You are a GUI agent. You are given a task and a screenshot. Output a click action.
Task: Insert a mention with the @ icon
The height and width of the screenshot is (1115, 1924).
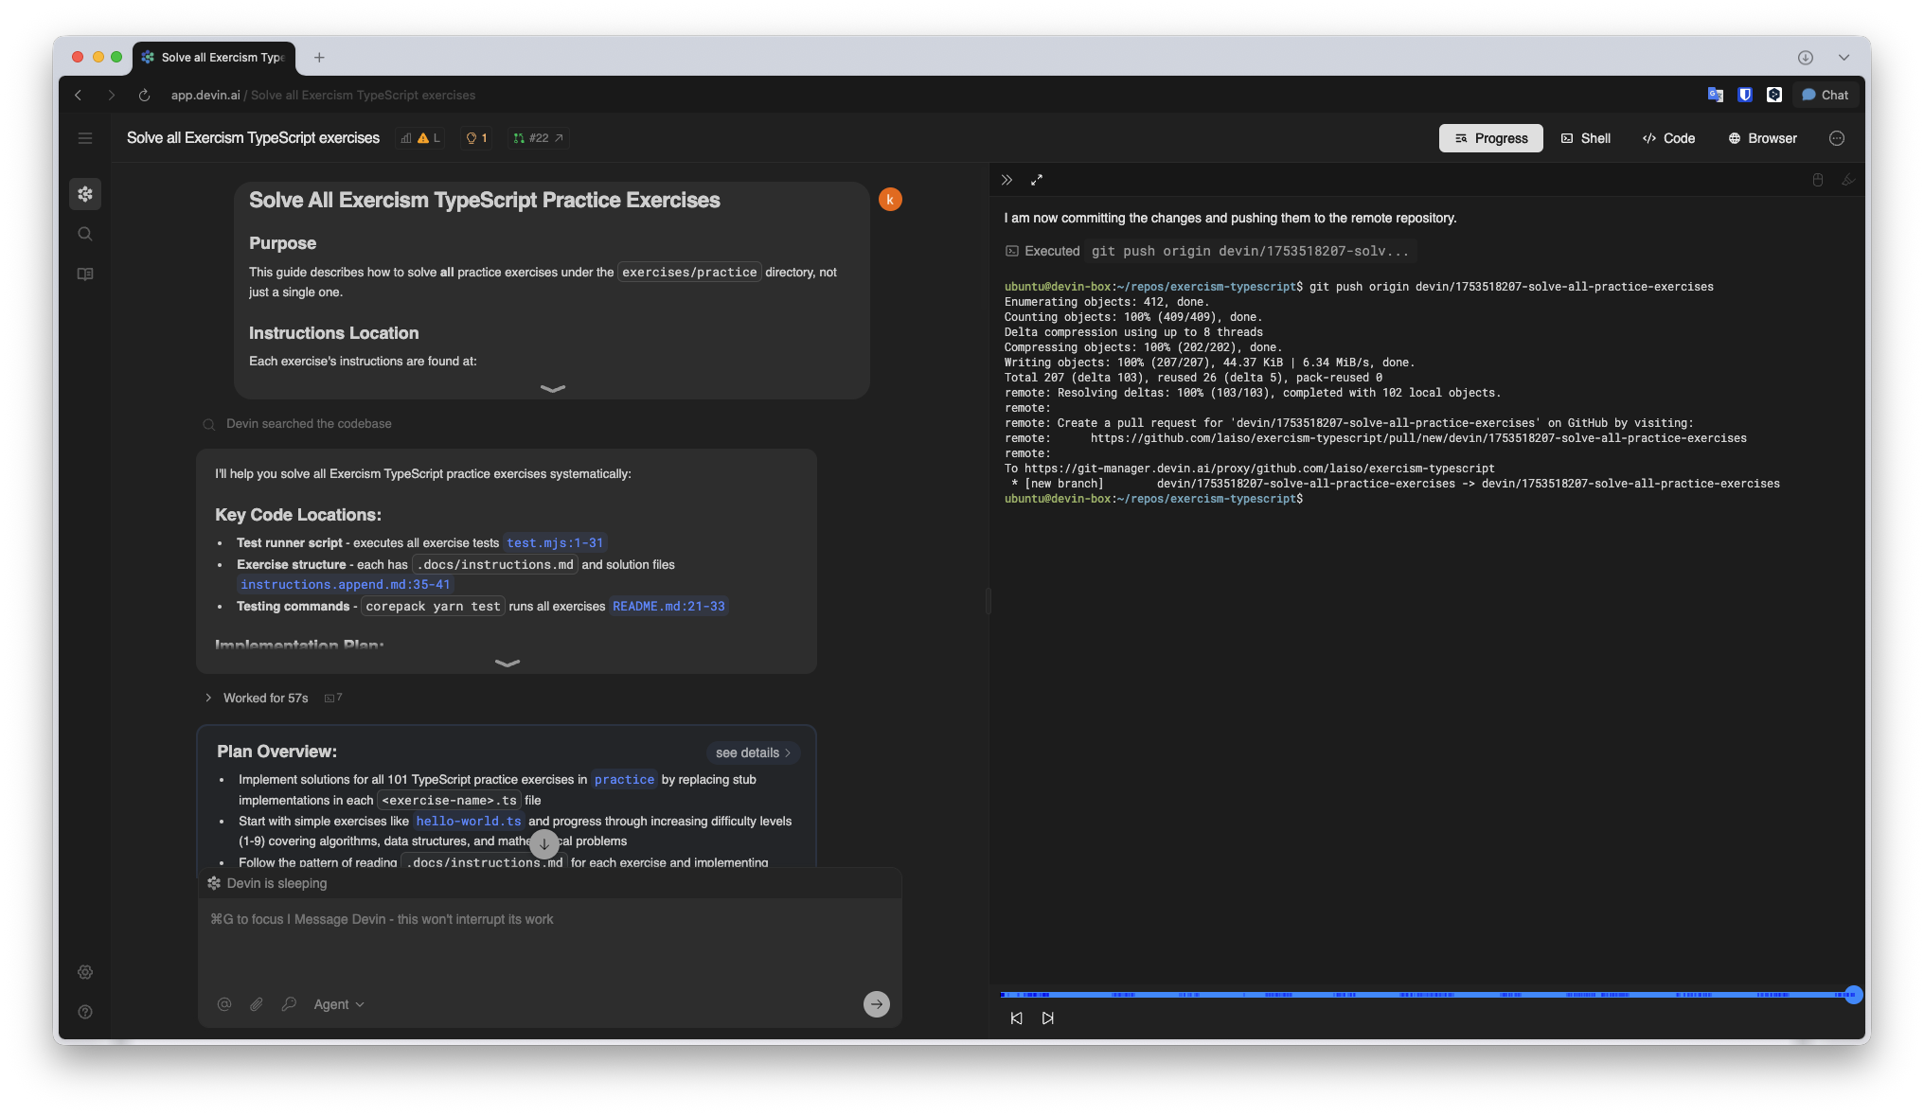pyautogui.click(x=224, y=1004)
